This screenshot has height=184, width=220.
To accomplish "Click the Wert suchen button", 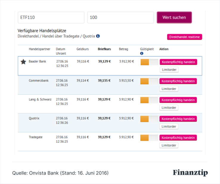I will (174, 18).
